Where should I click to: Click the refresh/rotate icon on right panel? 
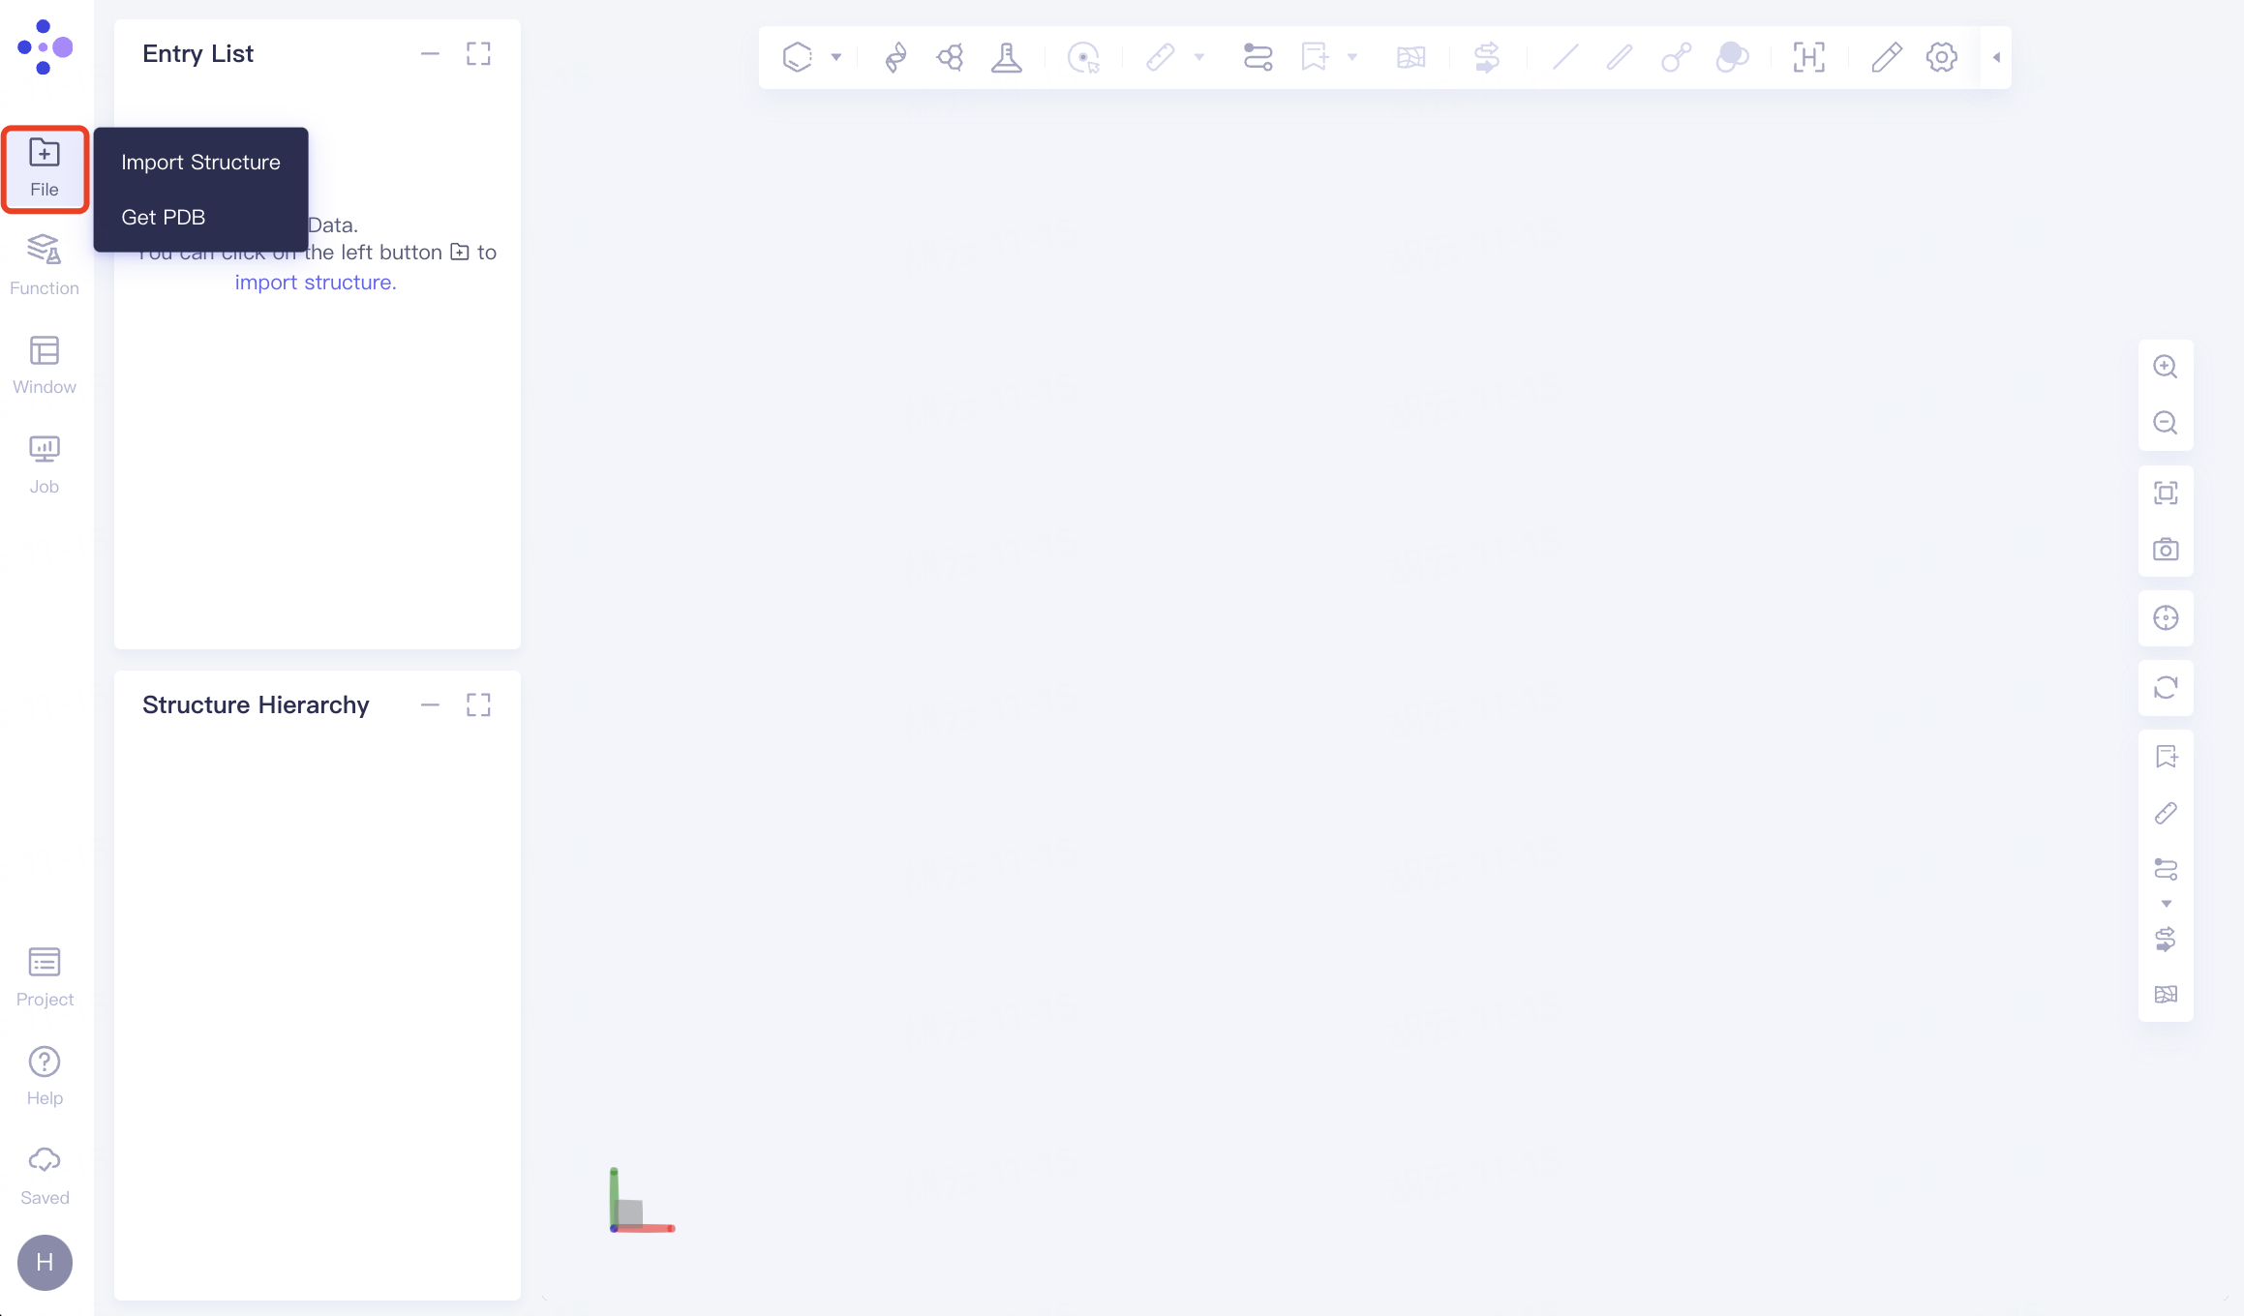2166,688
